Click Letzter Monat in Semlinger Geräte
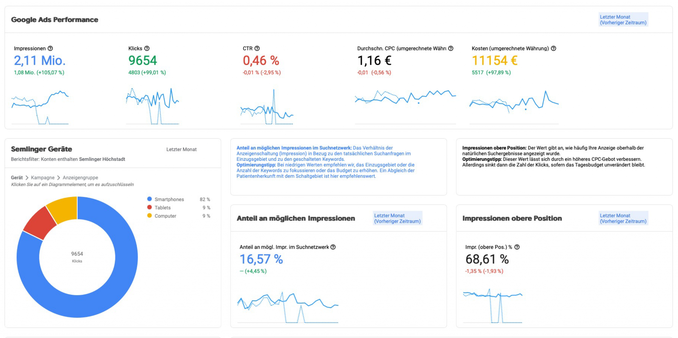This screenshot has width=678, height=338. click(x=181, y=149)
